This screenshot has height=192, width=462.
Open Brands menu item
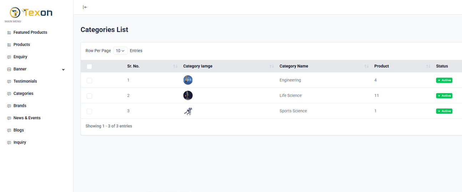(x=20, y=106)
